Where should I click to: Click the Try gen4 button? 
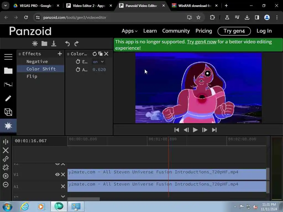234,31
